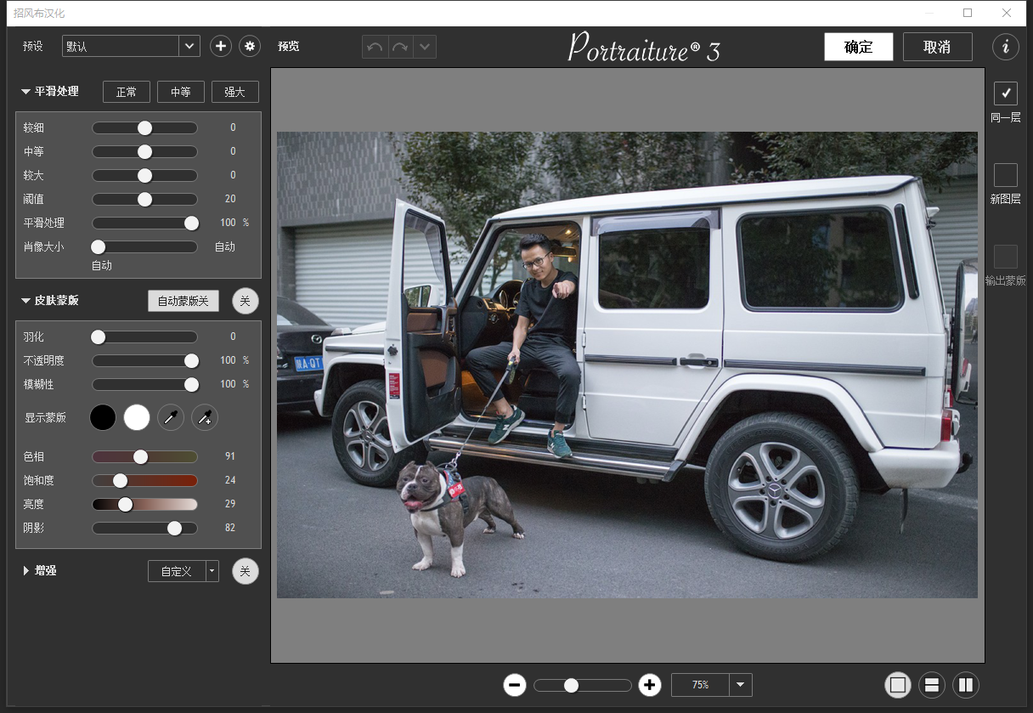1033x713 pixels.
Task: Click the undo arrow icon
Action: (375, 47)
